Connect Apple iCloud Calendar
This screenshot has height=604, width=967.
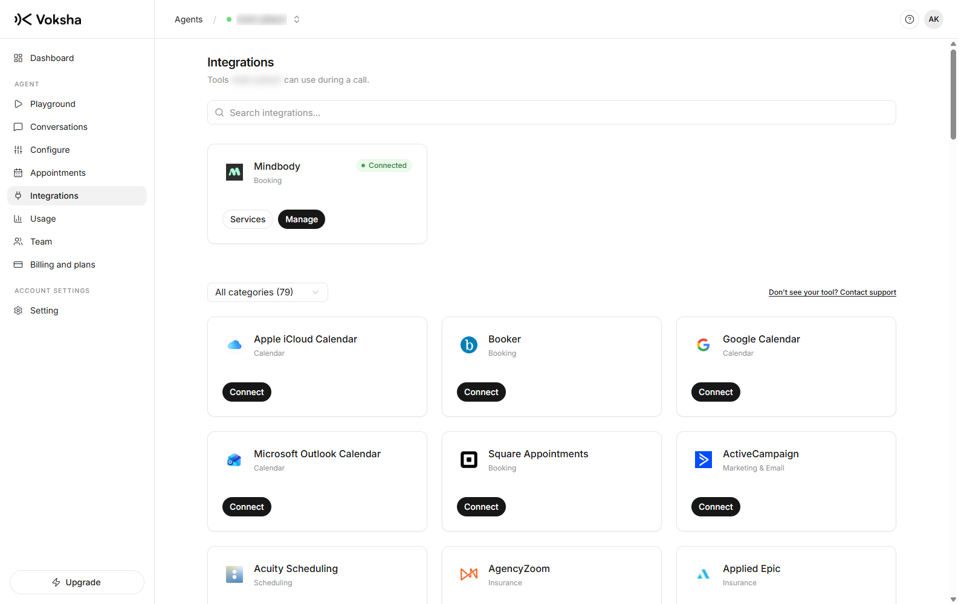tap(247, 392)
